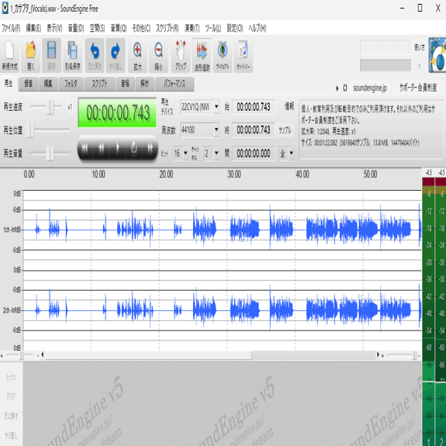
Task: Start playback with the play button
Action: click(117, 147)
